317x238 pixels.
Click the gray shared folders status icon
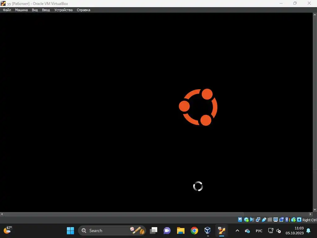coord(270,220)
